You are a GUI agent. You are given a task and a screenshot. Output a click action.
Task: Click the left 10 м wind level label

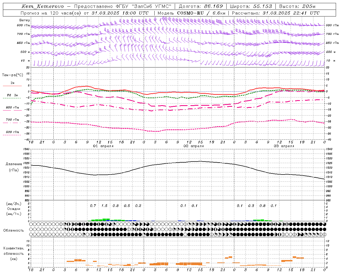pos(25,61)
